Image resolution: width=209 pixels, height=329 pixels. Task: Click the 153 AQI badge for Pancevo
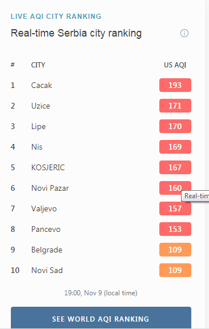tap(175, 229)
